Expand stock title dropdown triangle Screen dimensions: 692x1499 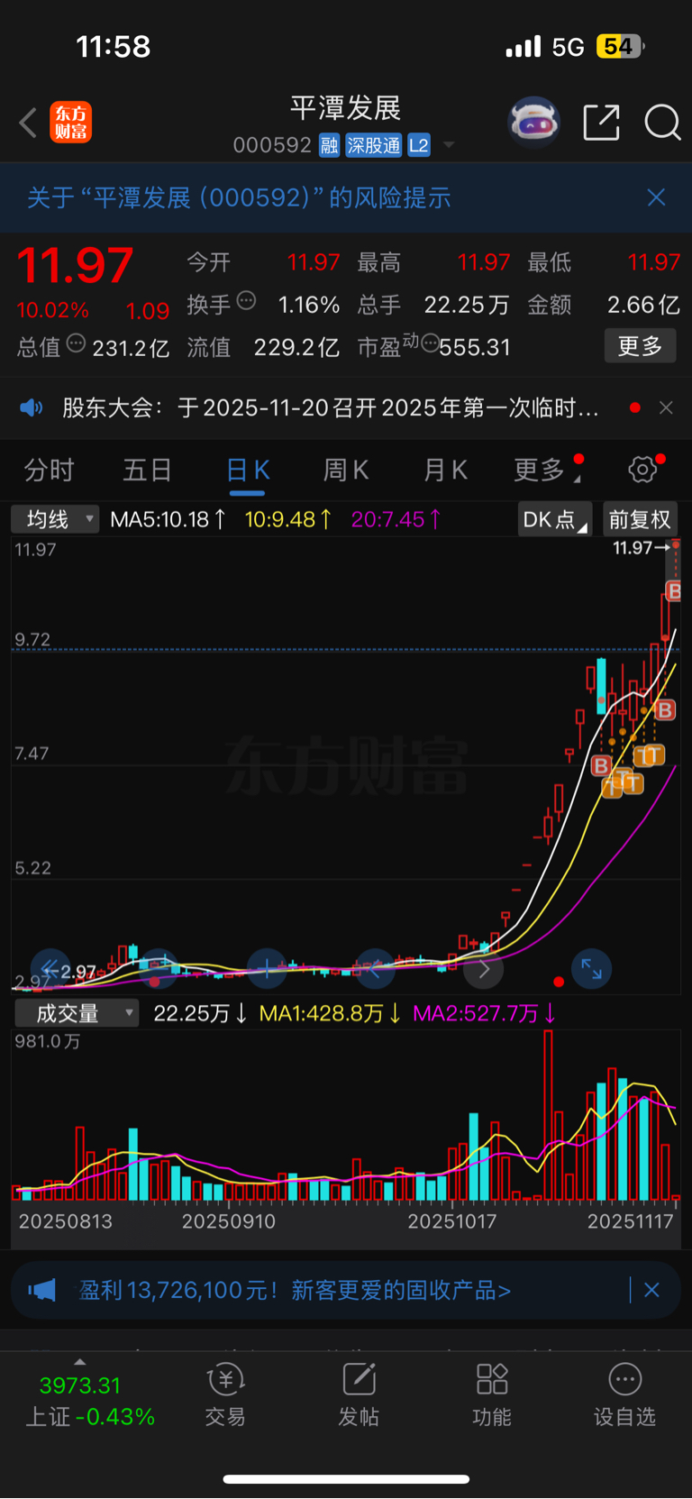pyautogui.click(x=449, y=145)
